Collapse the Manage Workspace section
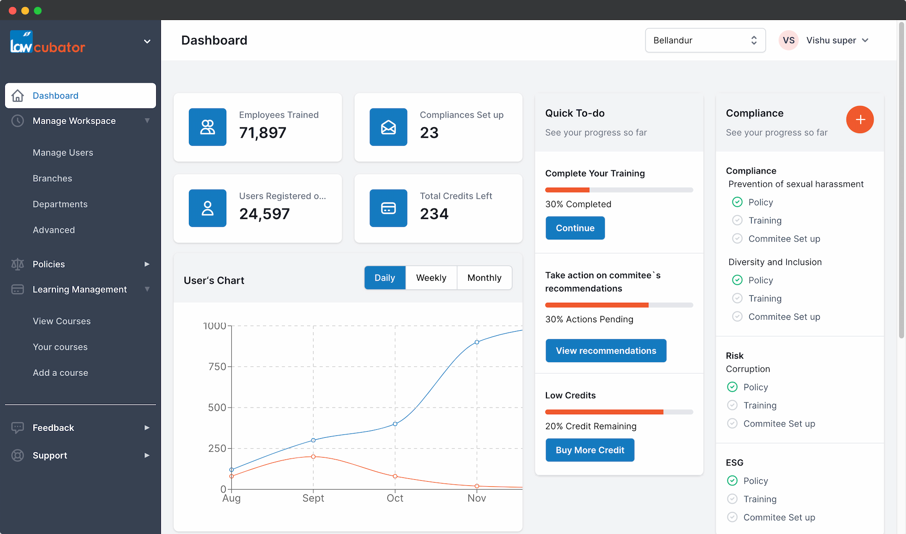The image size is (906, 534). pos(147,121)
